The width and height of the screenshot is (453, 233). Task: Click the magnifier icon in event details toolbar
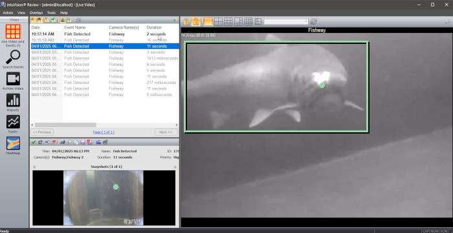point(70,142)
